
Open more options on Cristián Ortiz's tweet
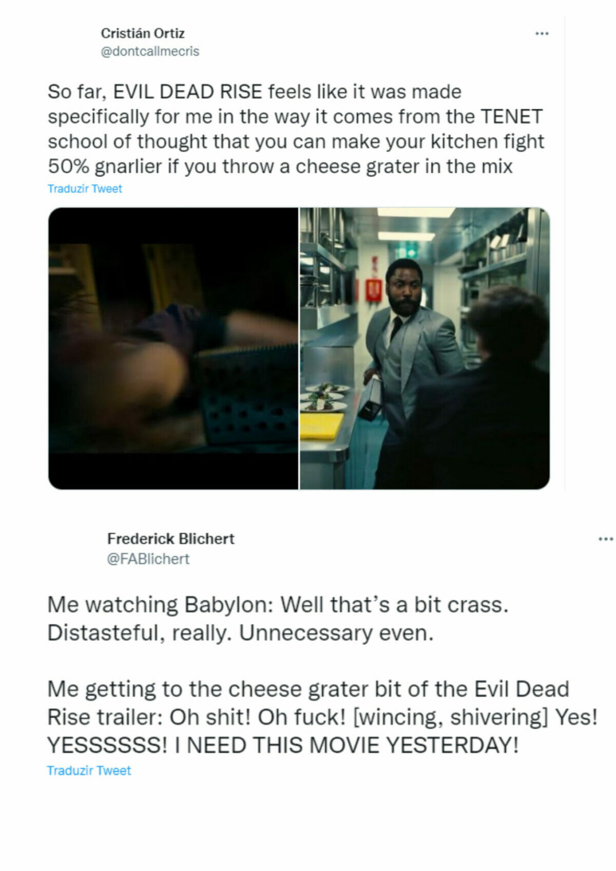click(x=542, y=33)
